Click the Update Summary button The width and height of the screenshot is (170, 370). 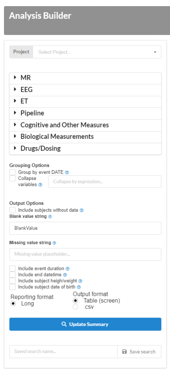point(85,324)
